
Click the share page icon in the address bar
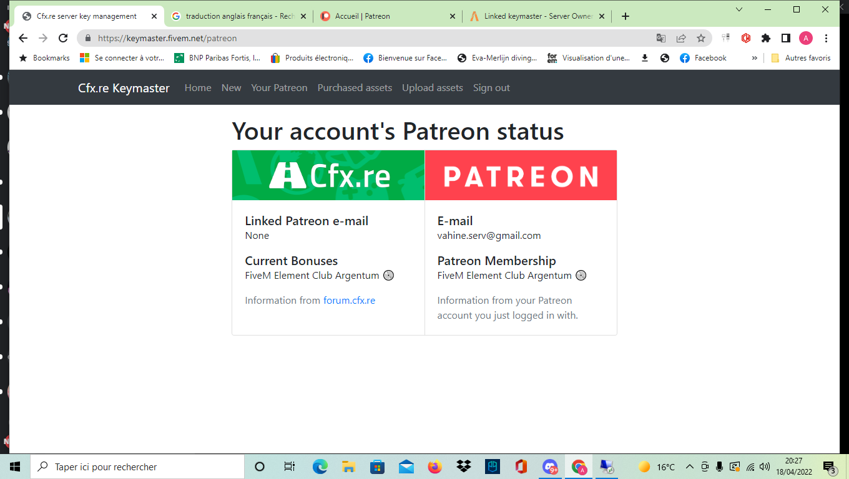(x=681, y=38)
